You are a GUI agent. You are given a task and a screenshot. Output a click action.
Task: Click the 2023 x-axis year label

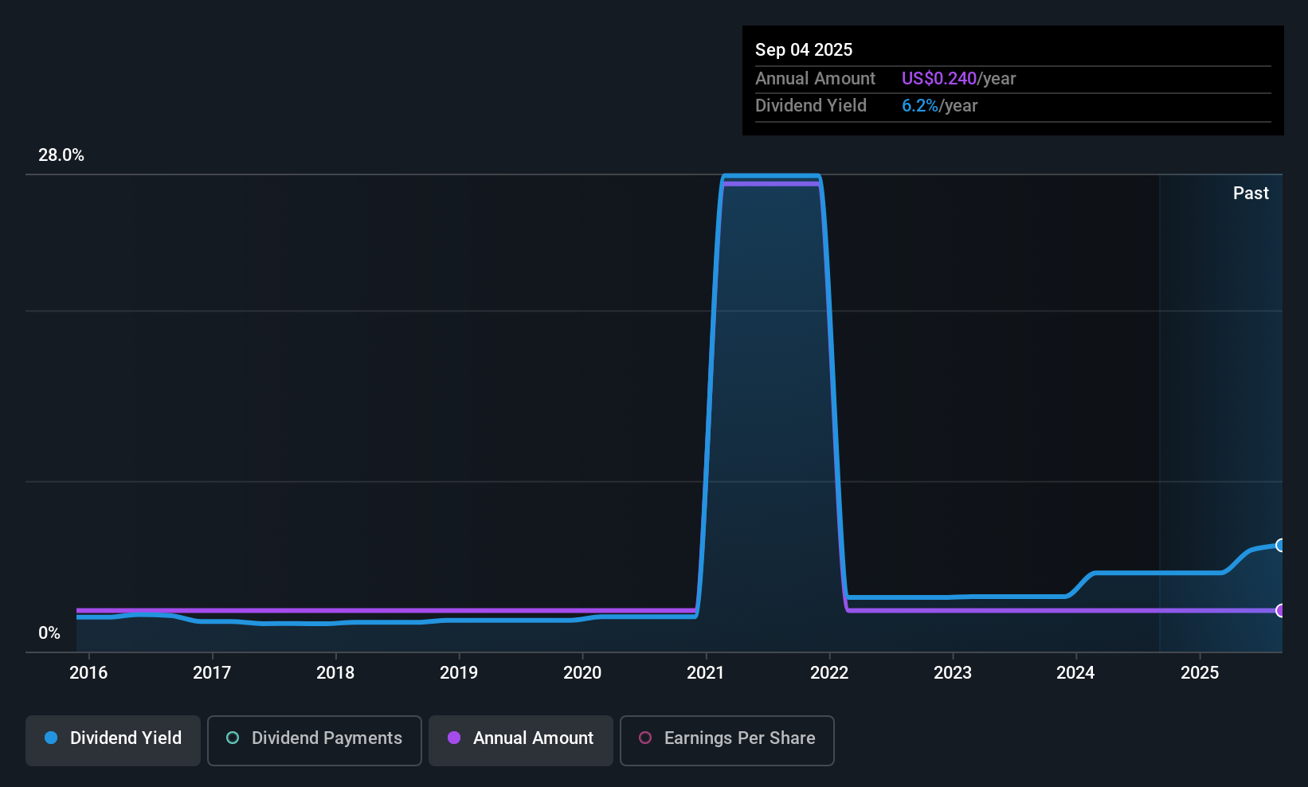click(953, 672)
